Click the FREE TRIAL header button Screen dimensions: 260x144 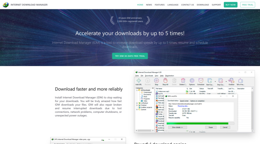248,5
